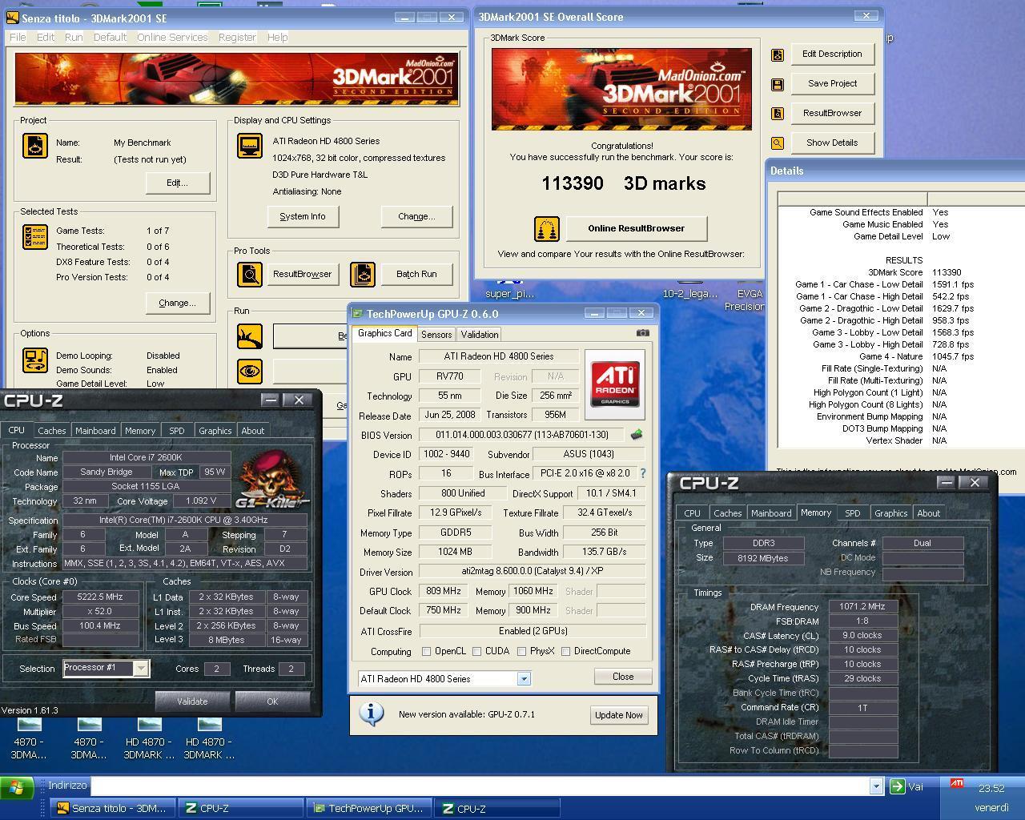Image resolution: width=1025 pixels, height=820 pixels.
Task: Click the Options music icon in 3DMark window
Action: pos(34,360)
